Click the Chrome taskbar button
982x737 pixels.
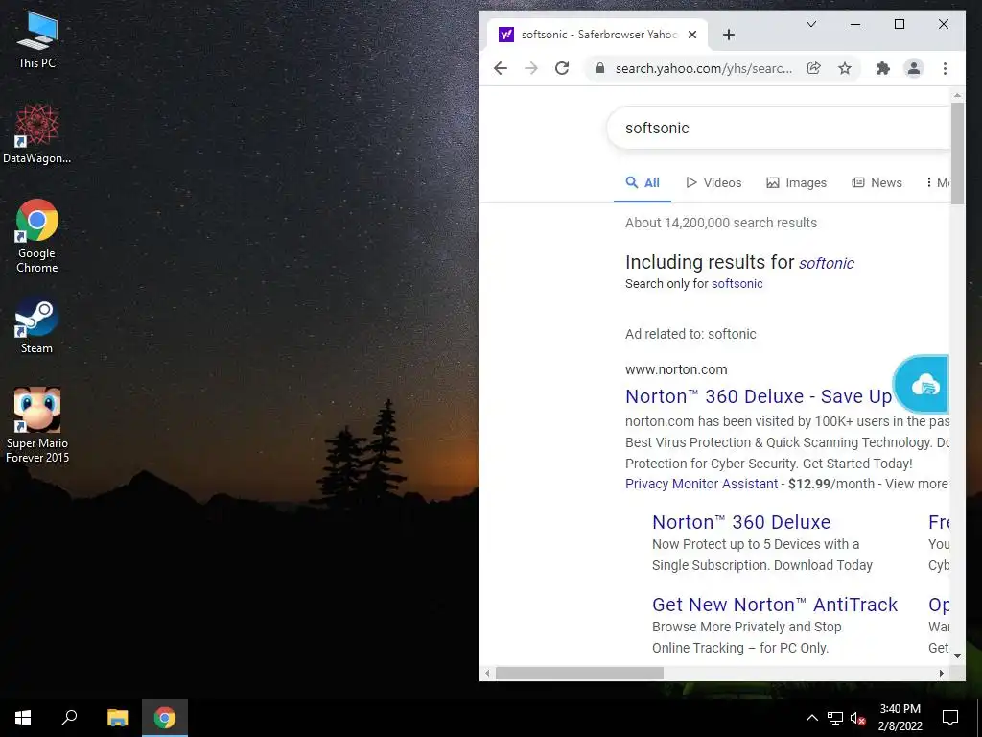165,718
